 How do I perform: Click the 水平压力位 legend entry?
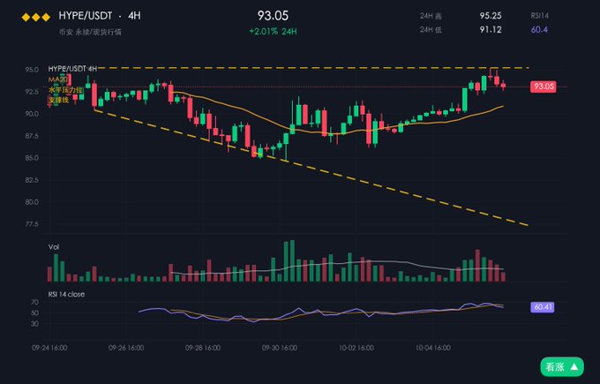(65, 90)
